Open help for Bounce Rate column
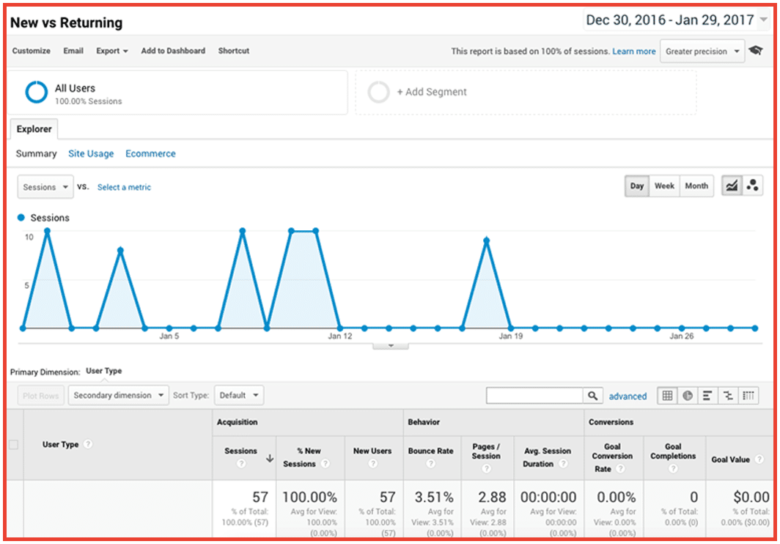The width and height of the screenshot is (780, 544). tap(431, 463)
